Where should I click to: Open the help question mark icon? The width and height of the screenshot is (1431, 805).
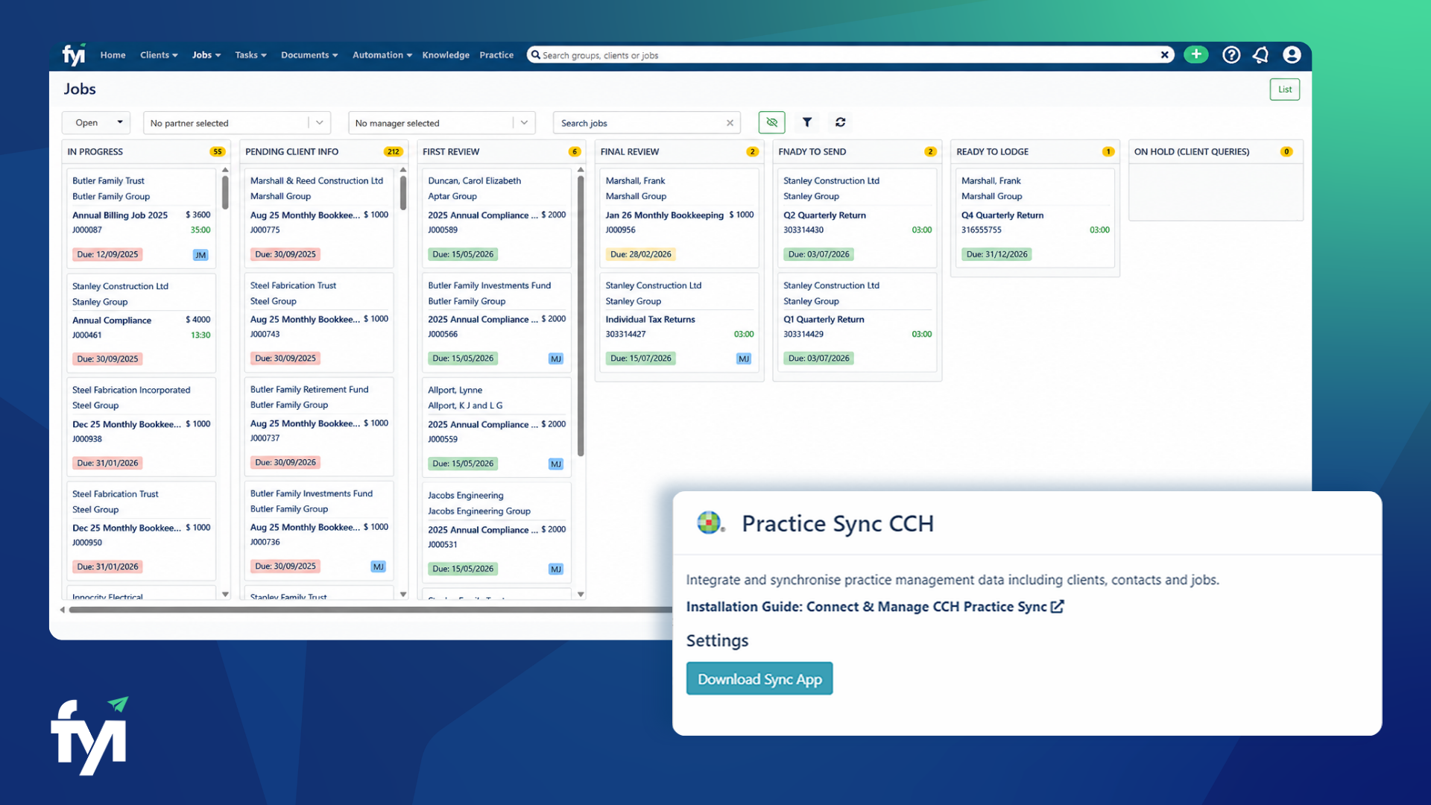1231,54
